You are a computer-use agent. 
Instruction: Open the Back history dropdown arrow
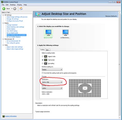pyautogui.click(x=12, y=9)
